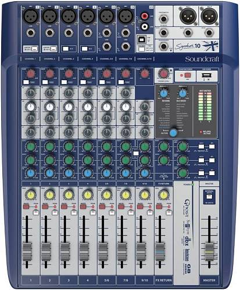Click the leftmost XLR master output connector
Viewport: 240px width, 290px height.
188,16
